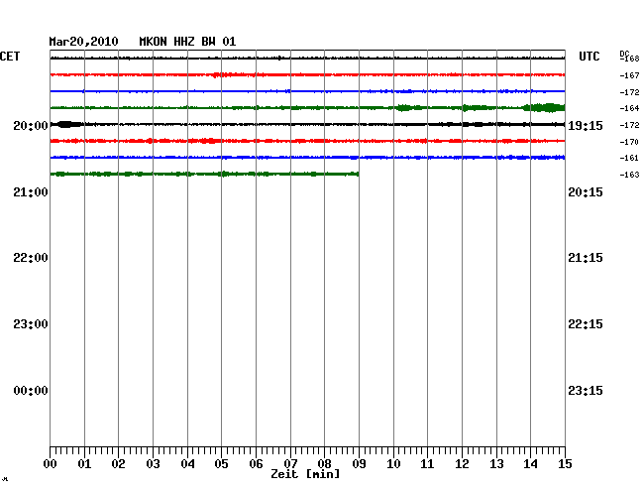Click the topmost black trace with DC -168
This screenshot has width=644, height=490.
tap(307, 59)
